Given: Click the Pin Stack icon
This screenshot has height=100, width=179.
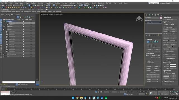Looking at the screenshot, I should [147, 35].
